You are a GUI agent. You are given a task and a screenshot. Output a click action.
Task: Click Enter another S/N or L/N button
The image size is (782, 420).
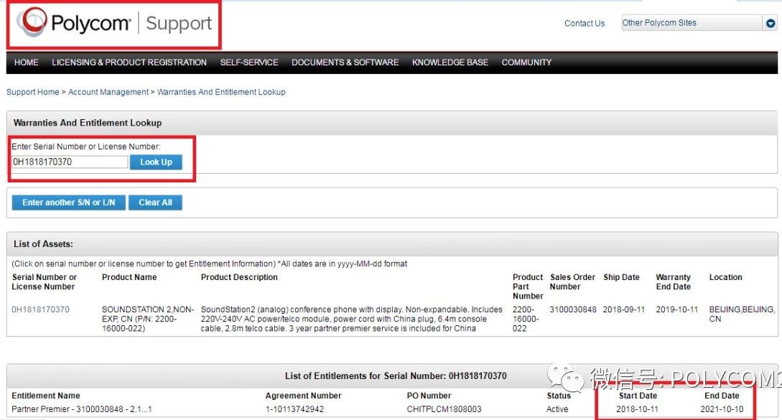[x=68, y=202]
